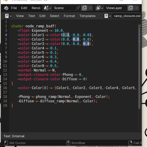Click line number 4
This screenshot has width=147, height=147.
(6, 35)
